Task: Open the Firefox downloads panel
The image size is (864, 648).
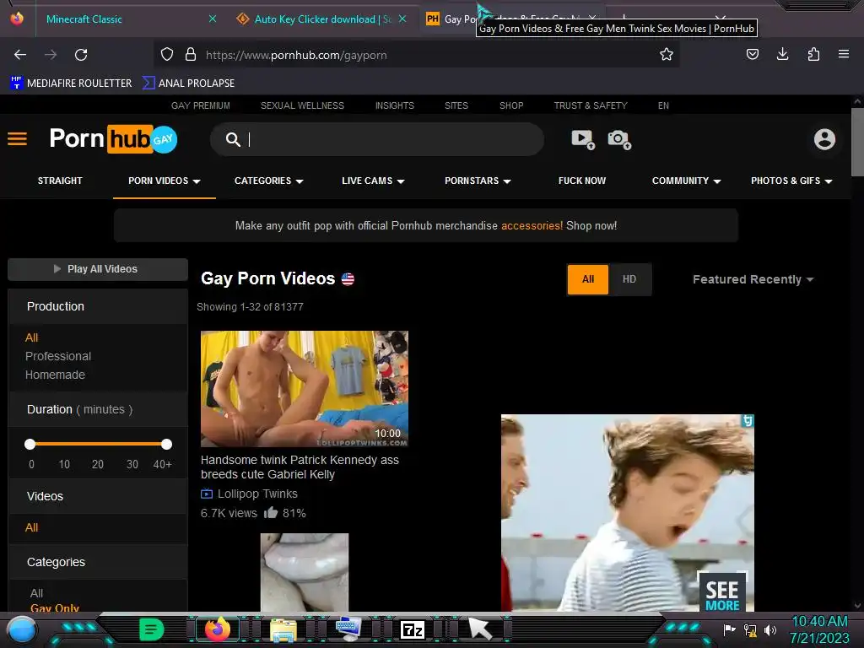Action: pyautogui.click(x=782, y=54)
